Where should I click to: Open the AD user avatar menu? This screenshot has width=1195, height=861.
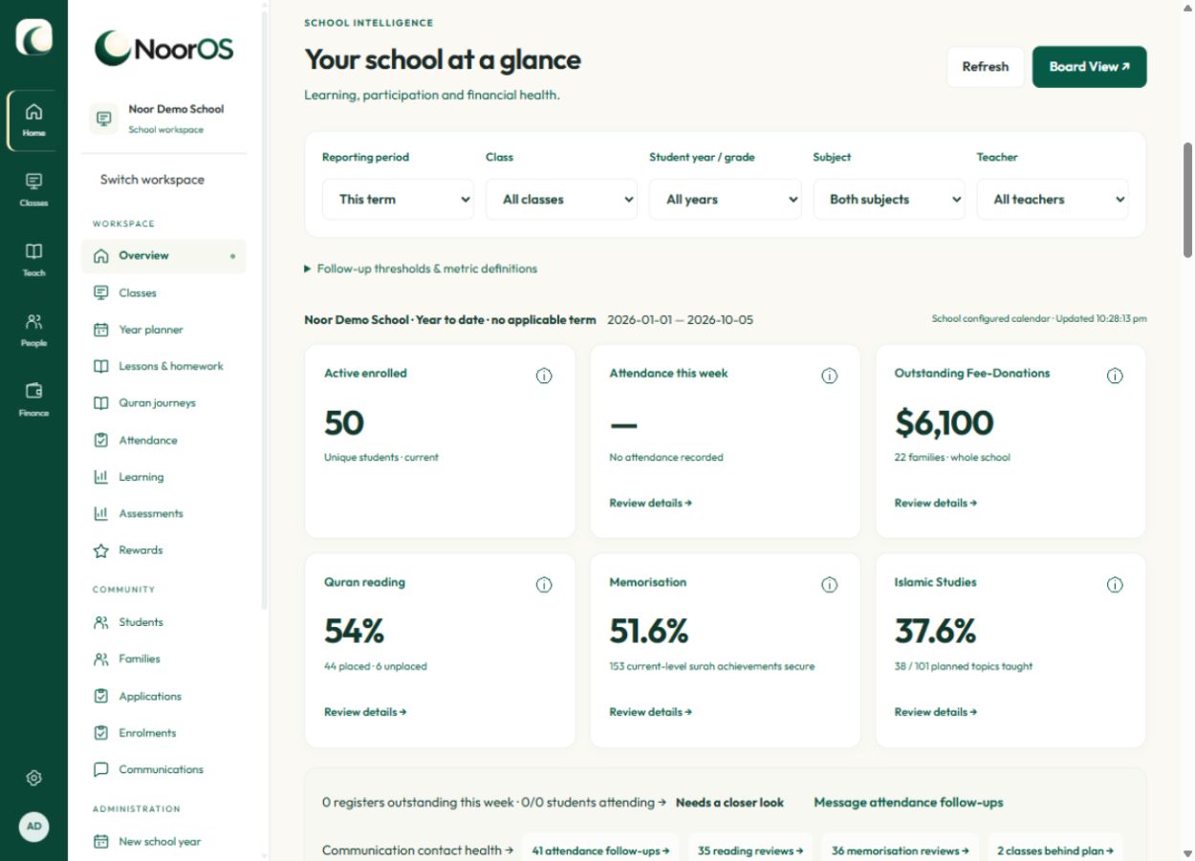[33, 827]
